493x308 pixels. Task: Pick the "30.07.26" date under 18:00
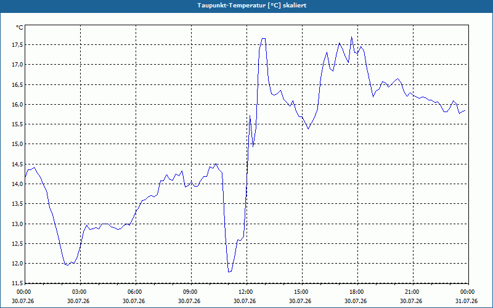pyautogui.click(x=356, y=301)
